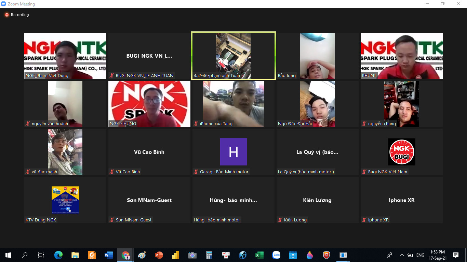Click the Windows Search magnifier icon
The width and height of the screenshot is (467, 262).
click(25, 255)
